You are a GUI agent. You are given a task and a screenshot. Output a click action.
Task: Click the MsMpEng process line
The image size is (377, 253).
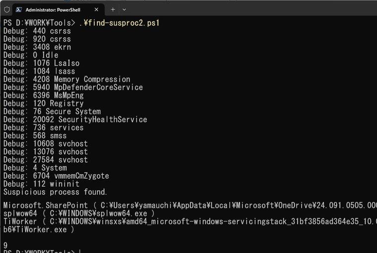tap(44, 95)
